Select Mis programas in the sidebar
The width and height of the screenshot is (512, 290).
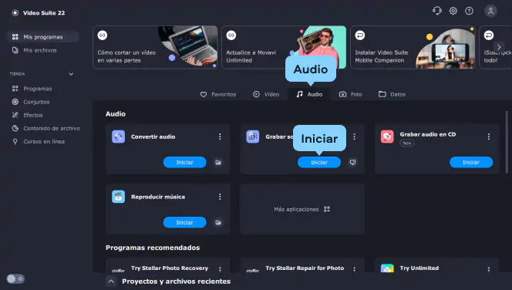pos(42,37)
